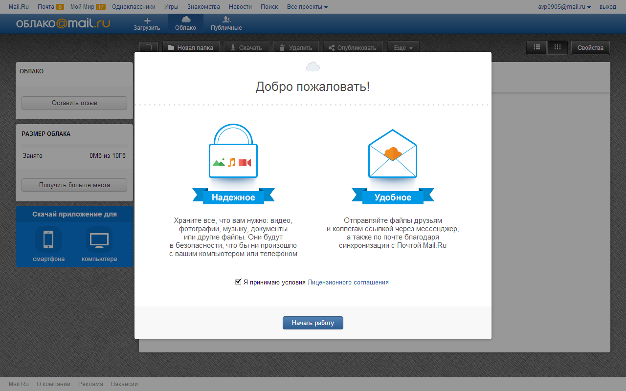Viewport: 626px width, 391px height.
Task: Click the storage usage progress bar
Action: (74, 146)
